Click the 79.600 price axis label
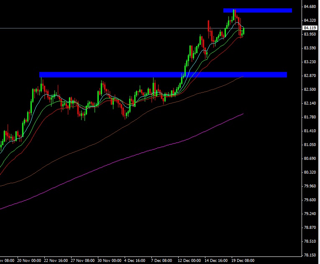 310,200
